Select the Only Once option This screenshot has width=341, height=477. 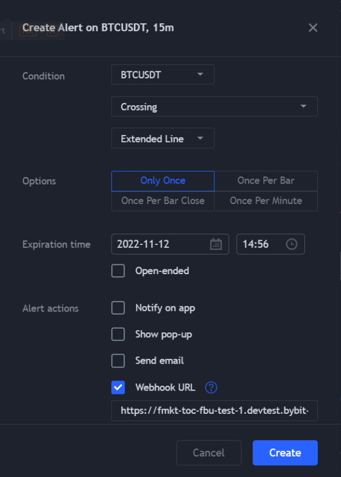pos(163,181)
